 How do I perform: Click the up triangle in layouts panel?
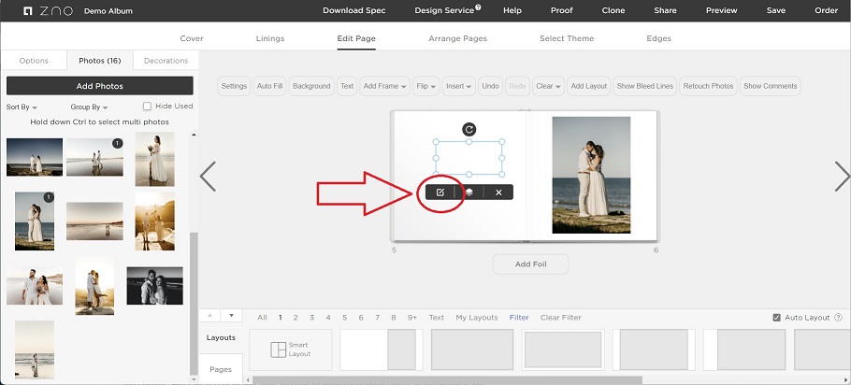tap(210, 316)
